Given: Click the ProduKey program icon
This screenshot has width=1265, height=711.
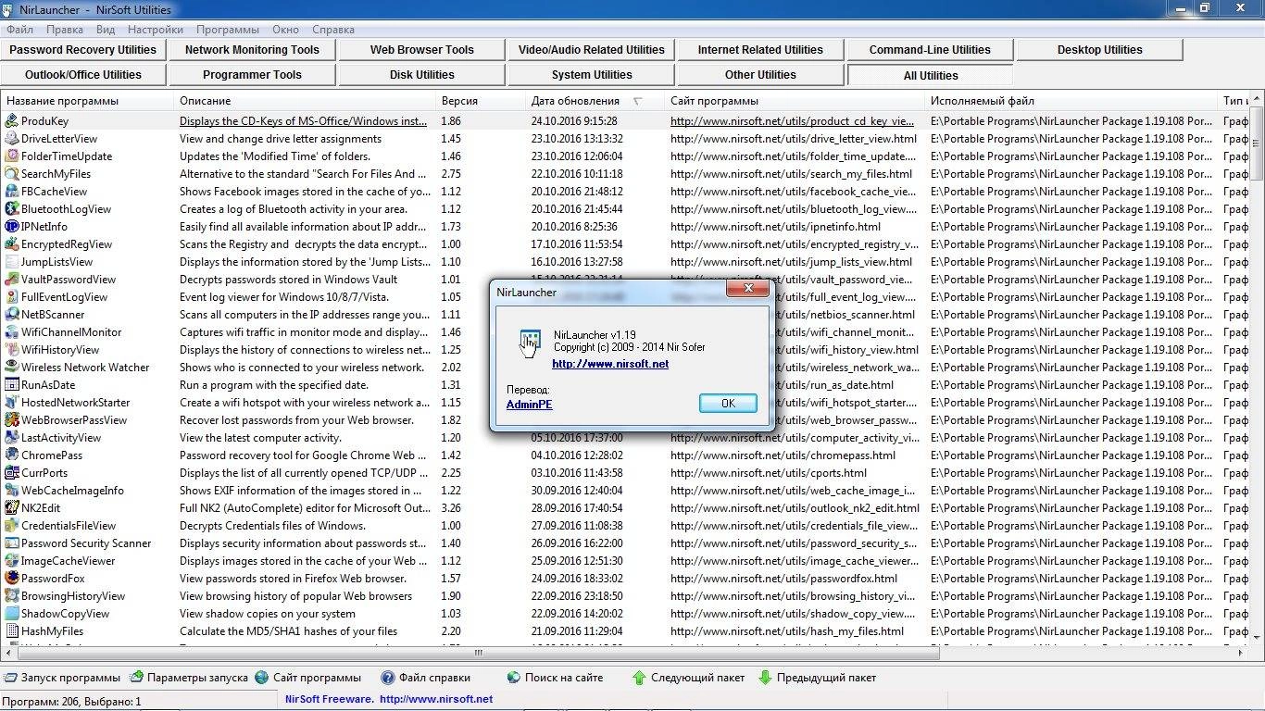Looking at the screenshot, I should point(11,121).
